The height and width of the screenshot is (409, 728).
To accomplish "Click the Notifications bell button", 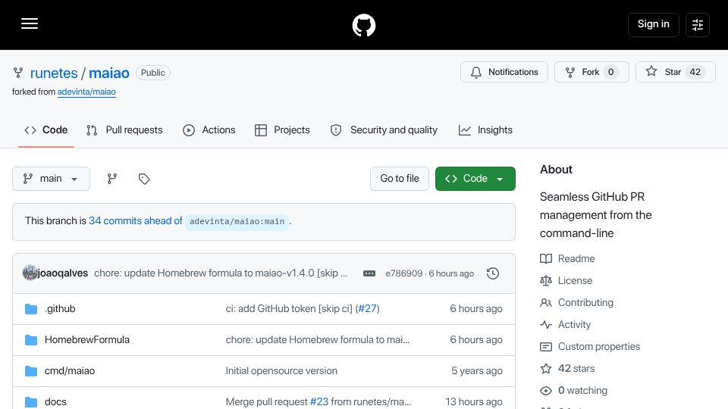I will click(504, 72).
